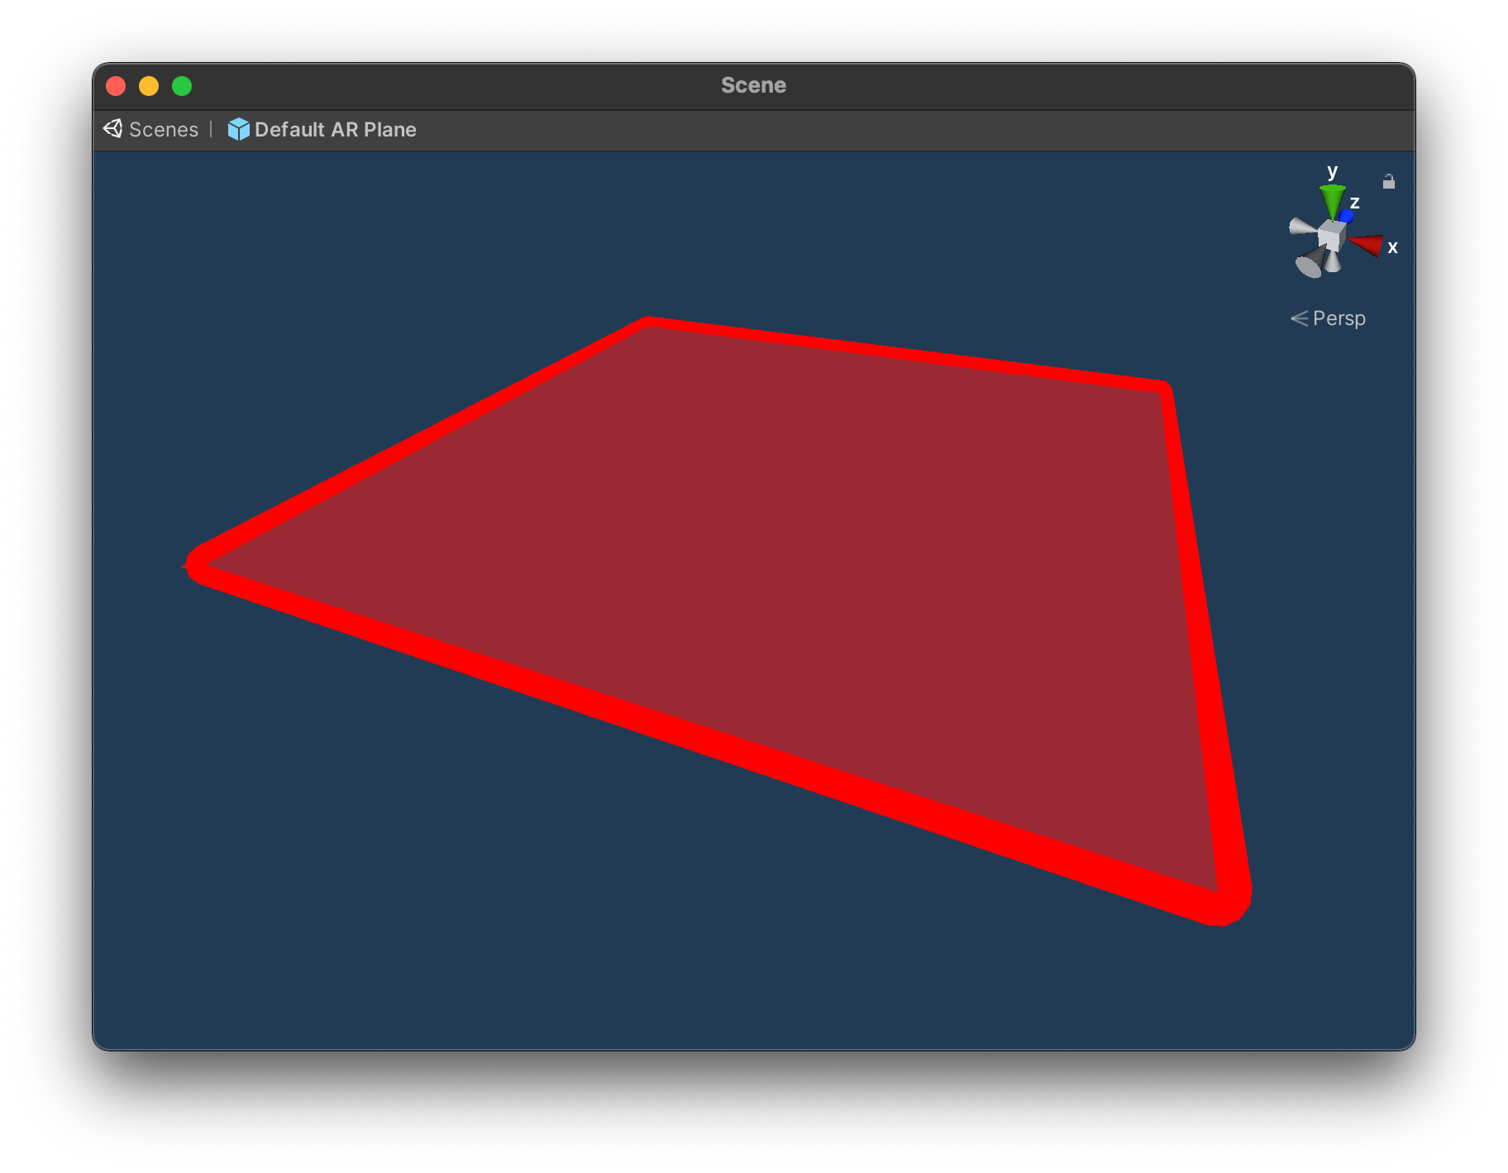The image size is (1508, 1173).
Task: Select the Default AR Plane breadcrumb
Action: [x=335, y=130]
